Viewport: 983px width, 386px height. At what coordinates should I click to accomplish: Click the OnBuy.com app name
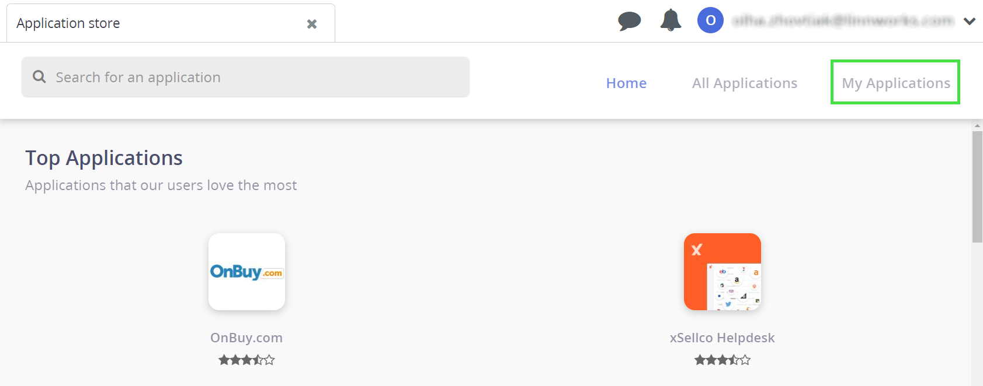(x=246, y=338)
